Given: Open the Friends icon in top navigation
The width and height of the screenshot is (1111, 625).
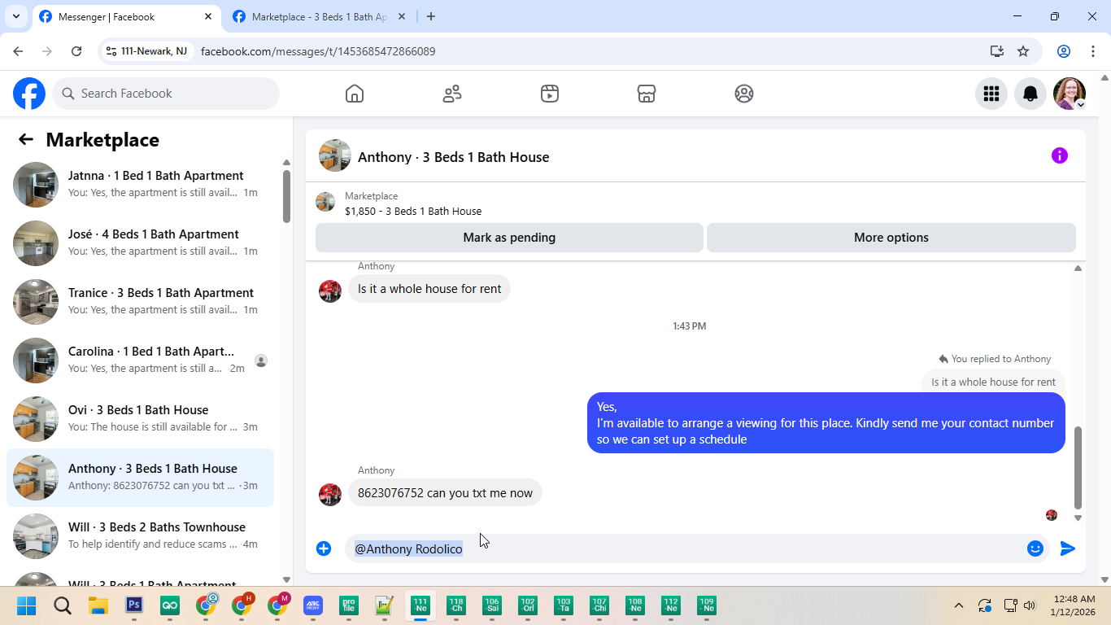Looking at the screenshot, I should [x=452, y=94].
